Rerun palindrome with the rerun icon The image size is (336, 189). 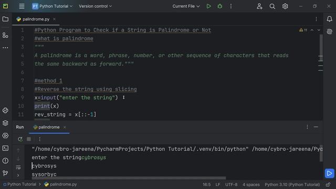(x=20, y=139)
